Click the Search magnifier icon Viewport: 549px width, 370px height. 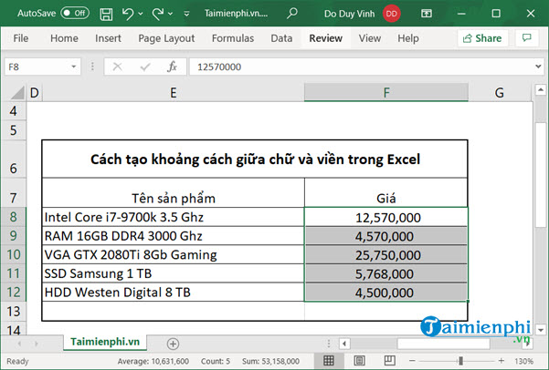(x=292, y=14)
